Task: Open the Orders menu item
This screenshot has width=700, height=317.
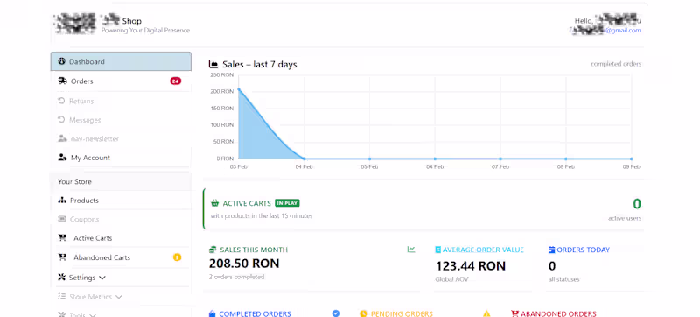Action: pos(121,81)
